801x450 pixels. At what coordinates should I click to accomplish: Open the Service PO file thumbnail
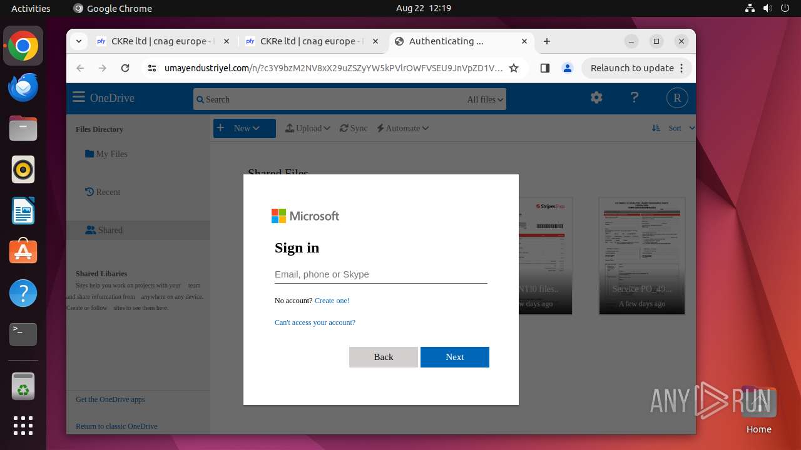642,256
